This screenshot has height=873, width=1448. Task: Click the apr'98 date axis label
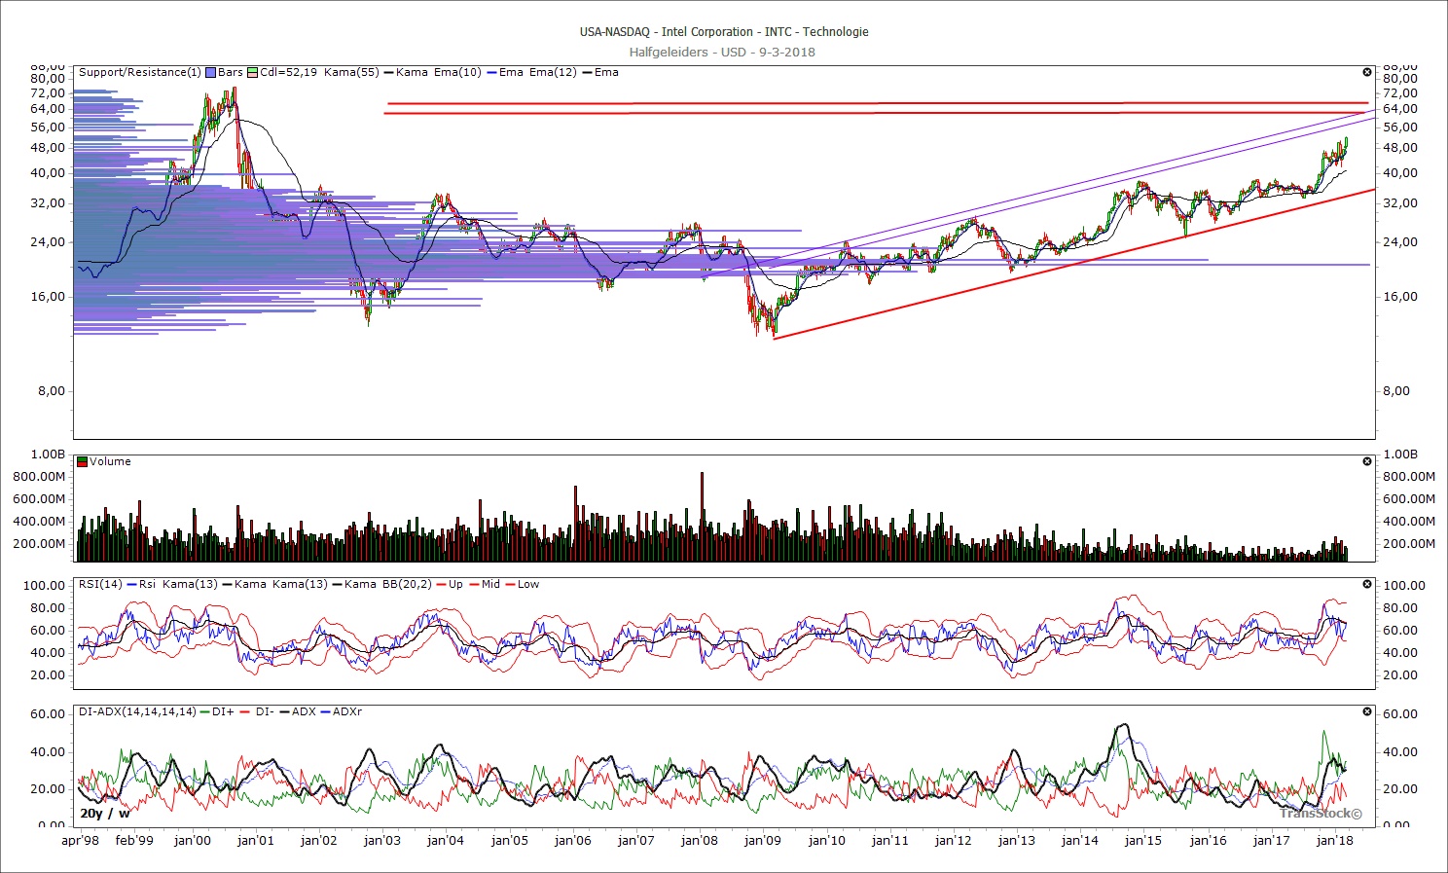(80, 840)
